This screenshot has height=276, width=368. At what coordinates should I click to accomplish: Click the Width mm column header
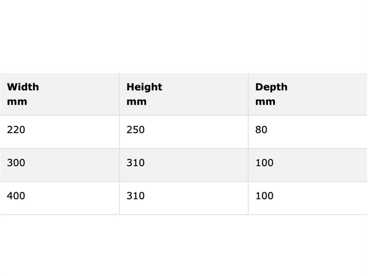[59, 94]
